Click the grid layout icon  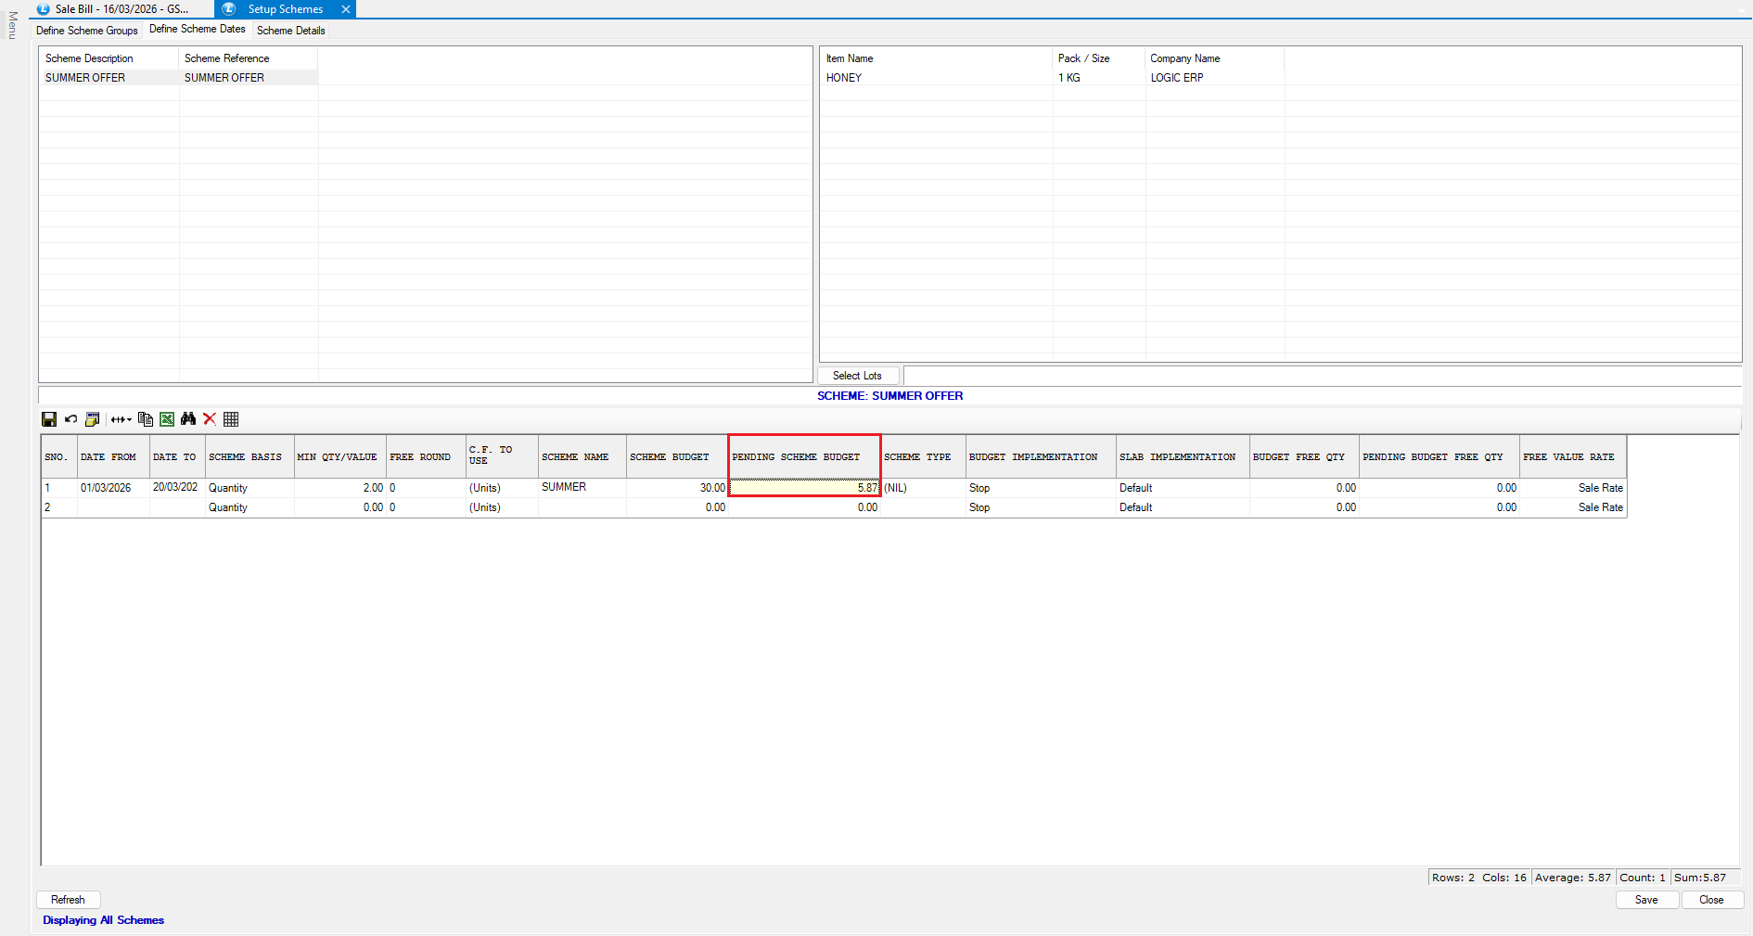(231, 419)
